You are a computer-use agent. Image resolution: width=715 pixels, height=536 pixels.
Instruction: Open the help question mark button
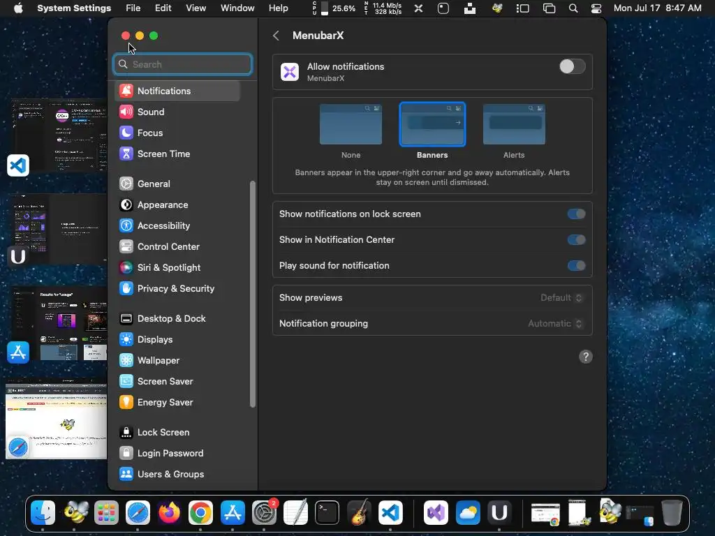[x=586, y=357]
